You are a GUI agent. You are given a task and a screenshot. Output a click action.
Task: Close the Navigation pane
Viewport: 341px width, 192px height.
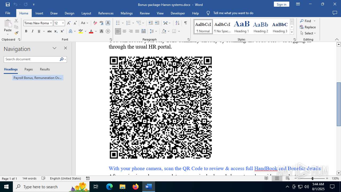pos(66,48)
